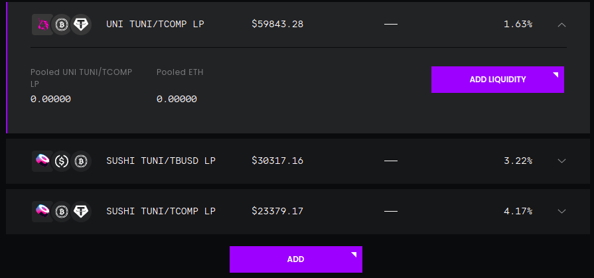Click the coin icon beside the Uniswap unicorn

[61, 25]
